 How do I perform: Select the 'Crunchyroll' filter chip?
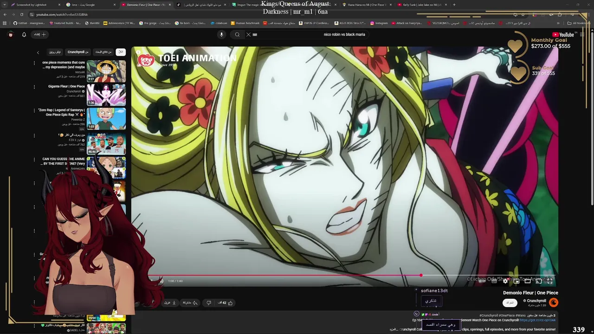click(x=77, y=52)
